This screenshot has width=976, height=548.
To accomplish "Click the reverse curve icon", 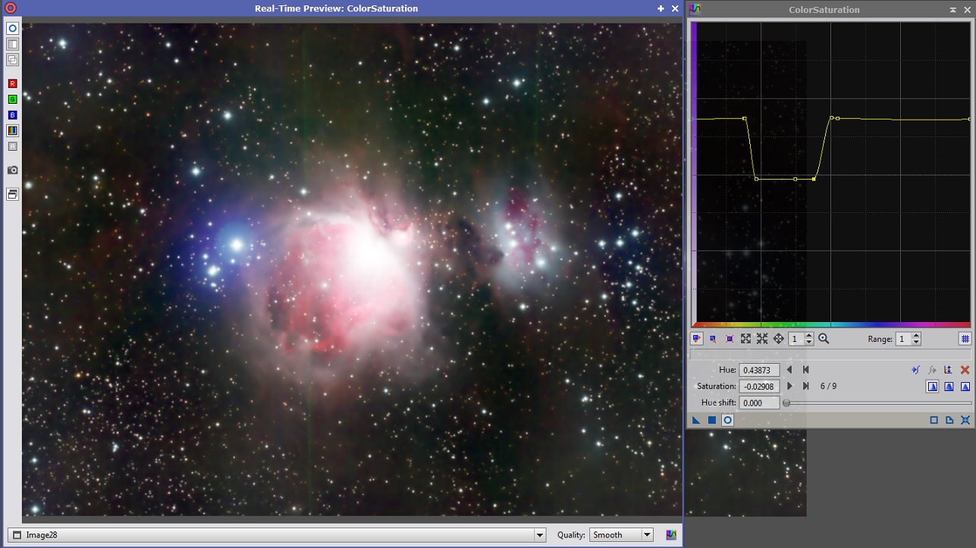I will pos(948,370).
